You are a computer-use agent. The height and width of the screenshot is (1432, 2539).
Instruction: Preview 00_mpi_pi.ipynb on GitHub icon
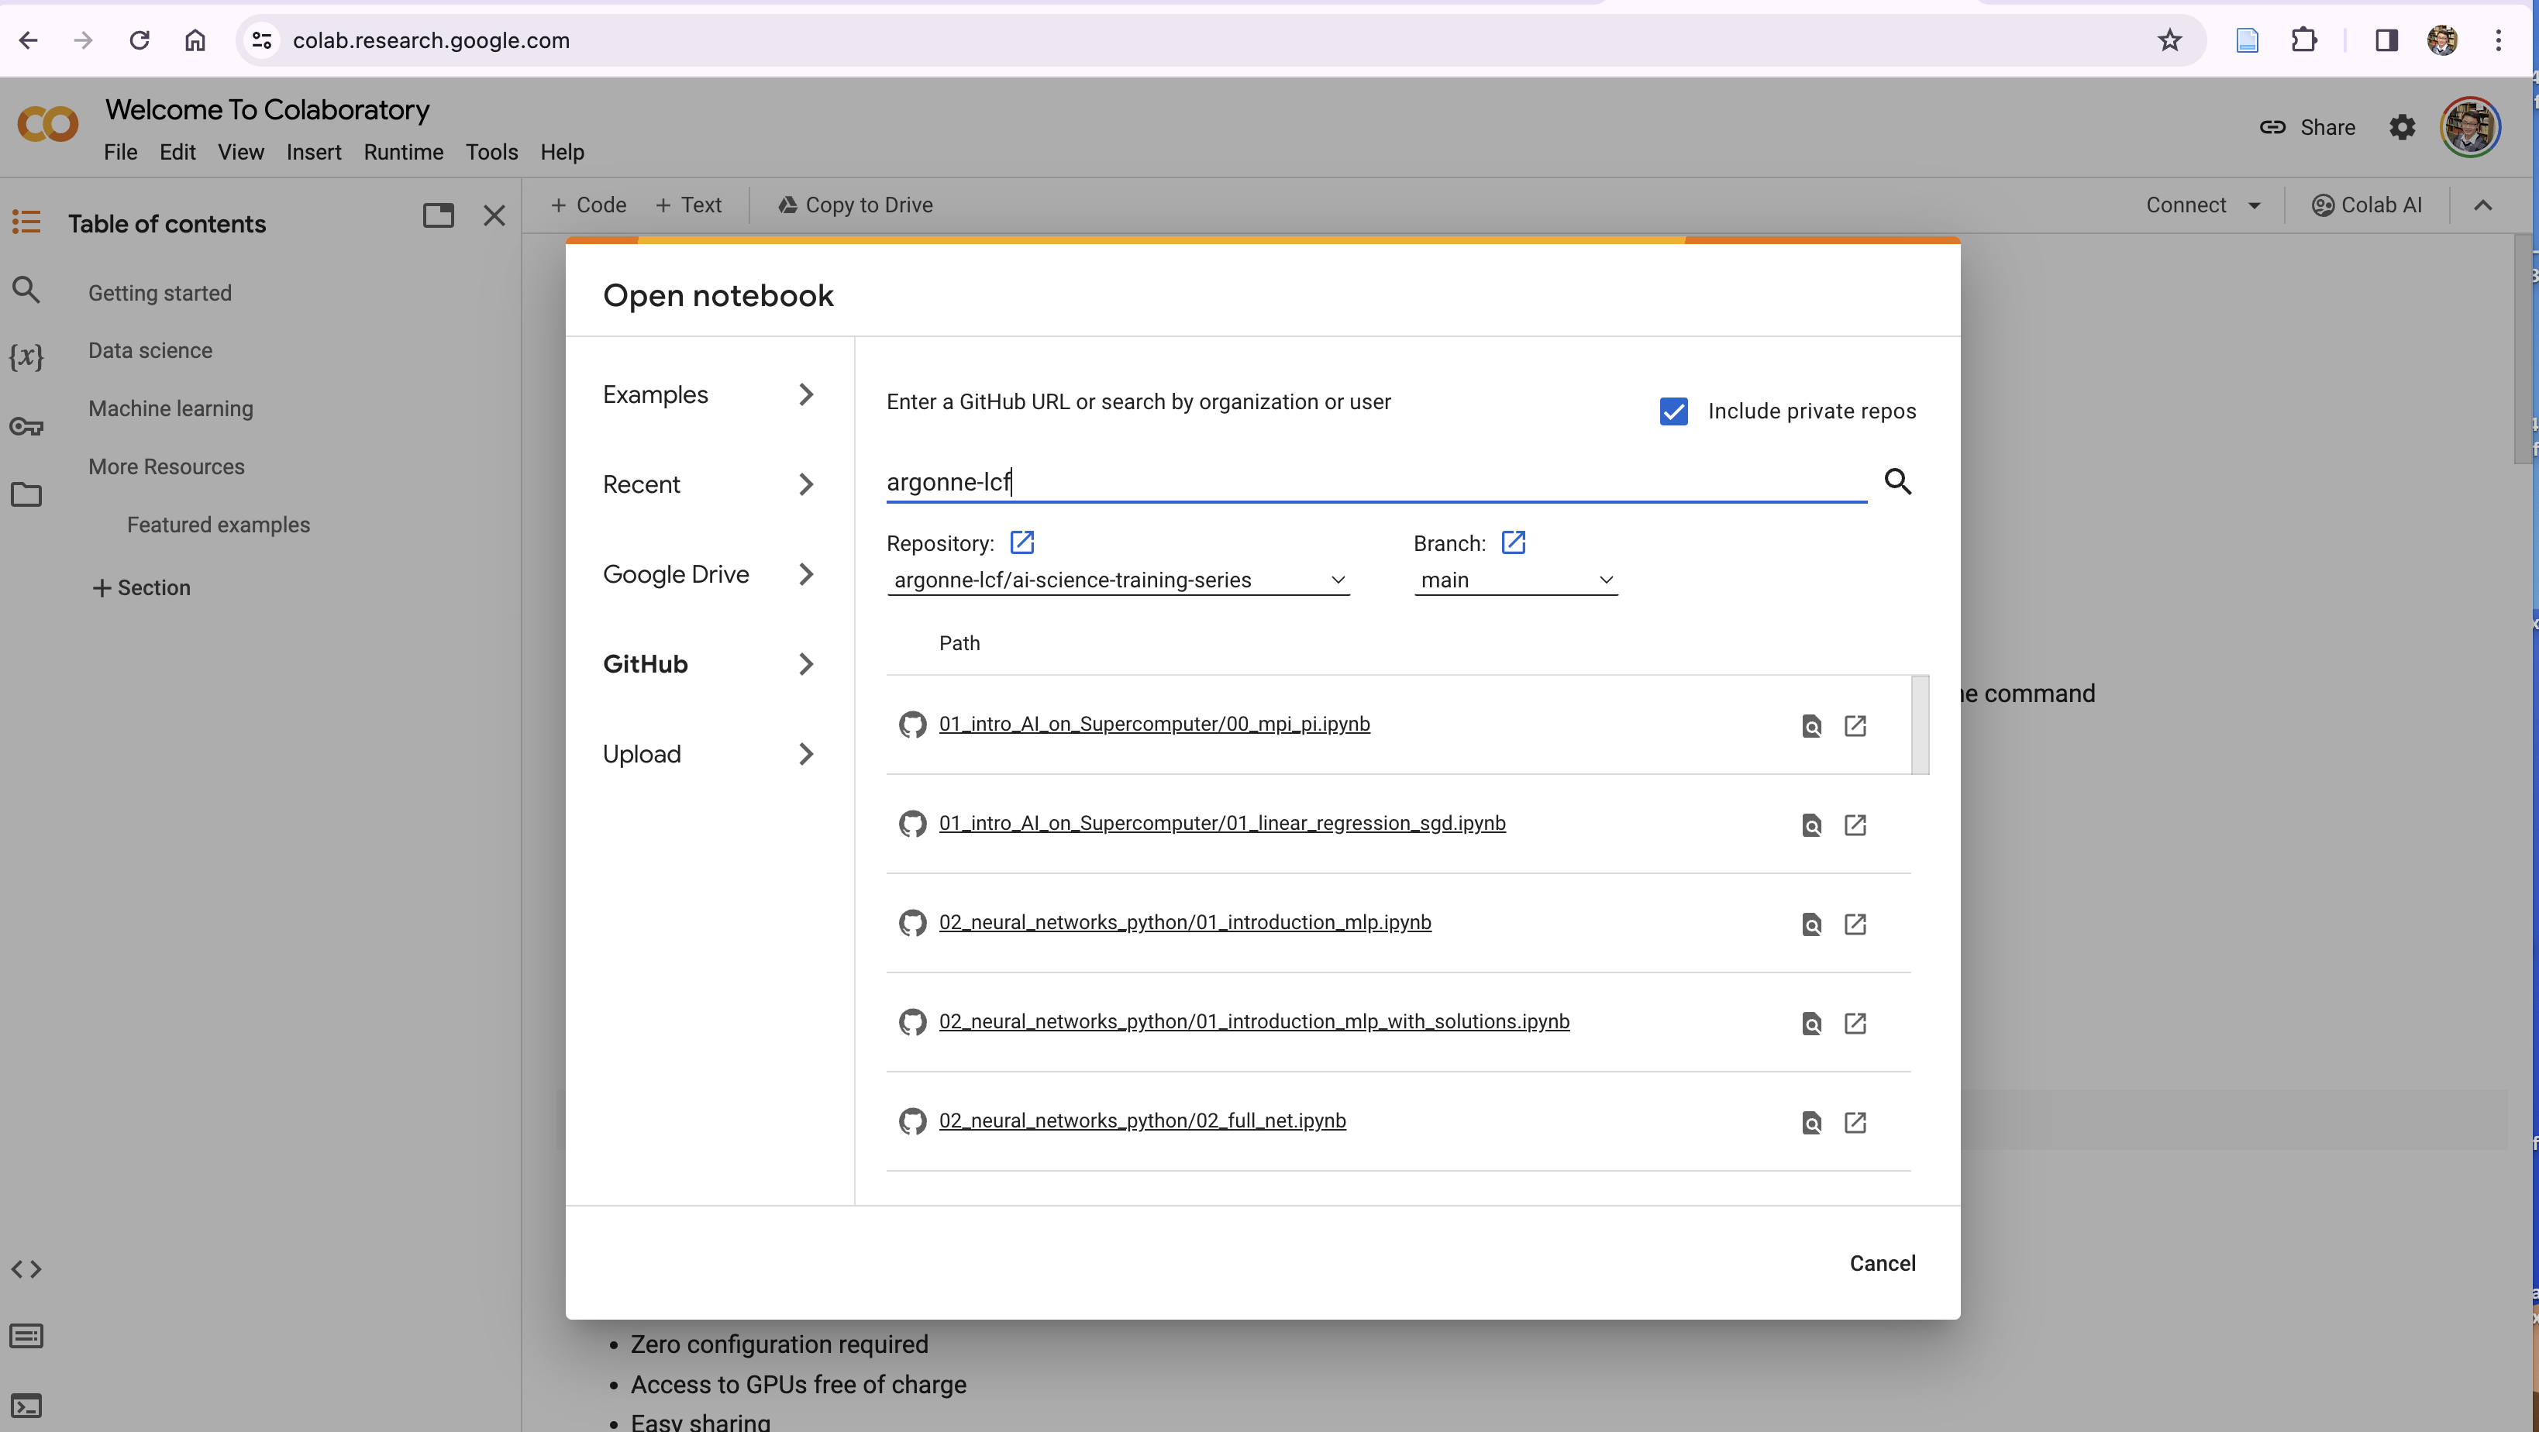coord(1810,725)
